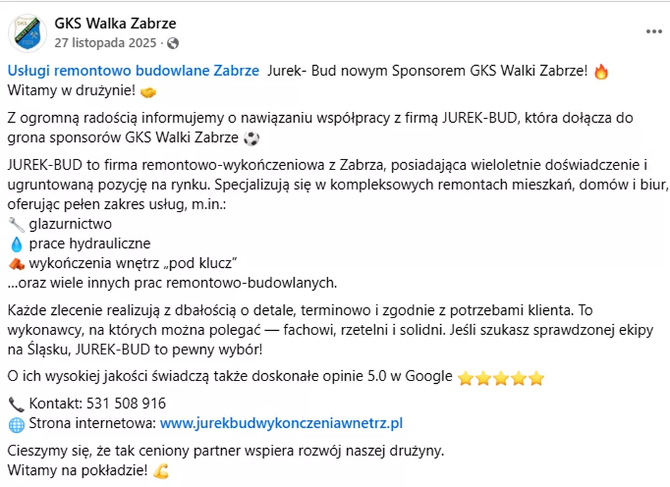Click the "Witamy na pokładzie!" closing line

[78, 470]
